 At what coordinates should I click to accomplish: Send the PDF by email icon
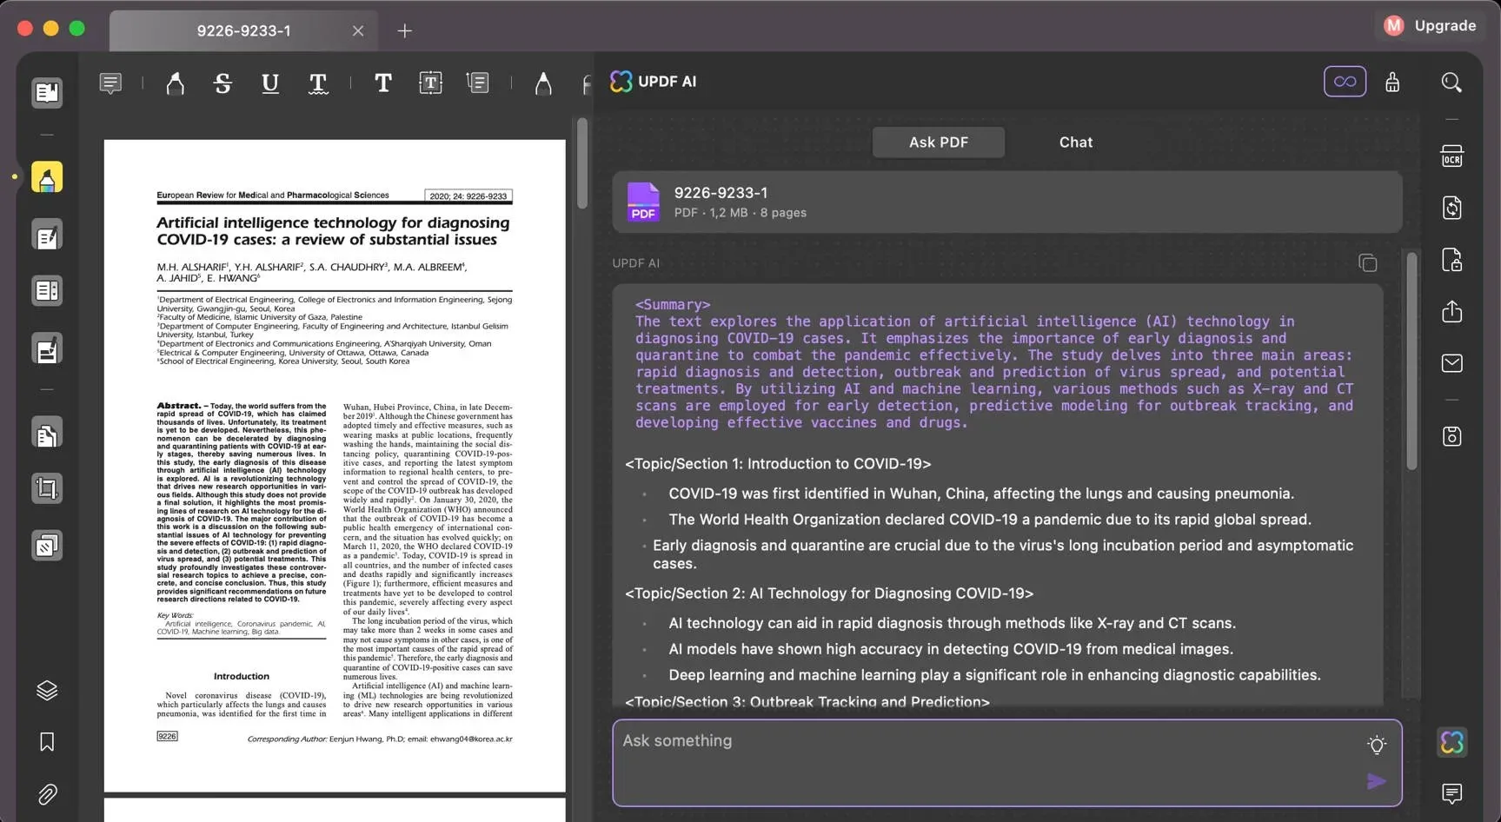(1451, 363)
